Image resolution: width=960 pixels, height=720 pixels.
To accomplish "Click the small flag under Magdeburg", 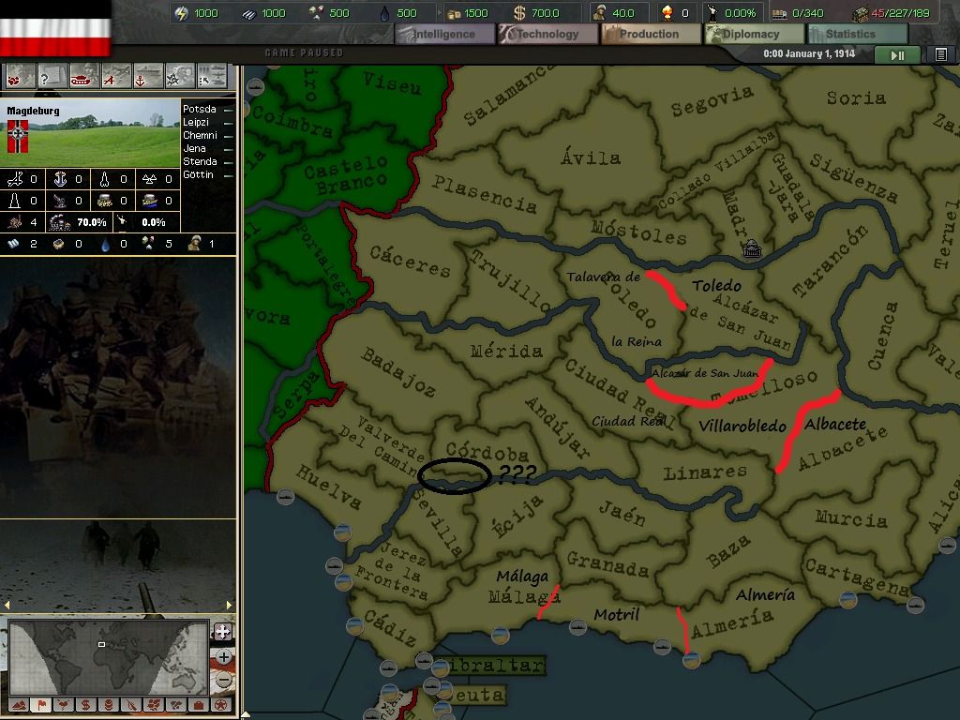I will (17, 136).
